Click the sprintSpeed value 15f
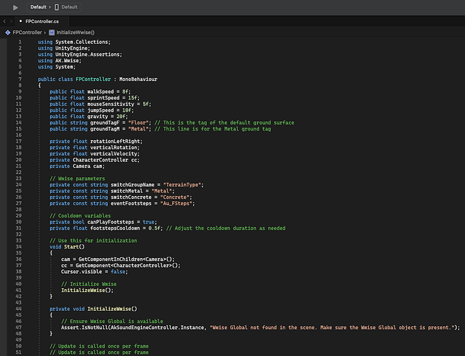This screenshot has height=356, width=465. click(132, 98)
